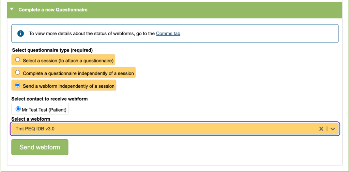The height and width of the screenshot is (172, 349).
Task: Click the 'Mr Test Test (Patient)' label text
Action: [x=44, y=110]
